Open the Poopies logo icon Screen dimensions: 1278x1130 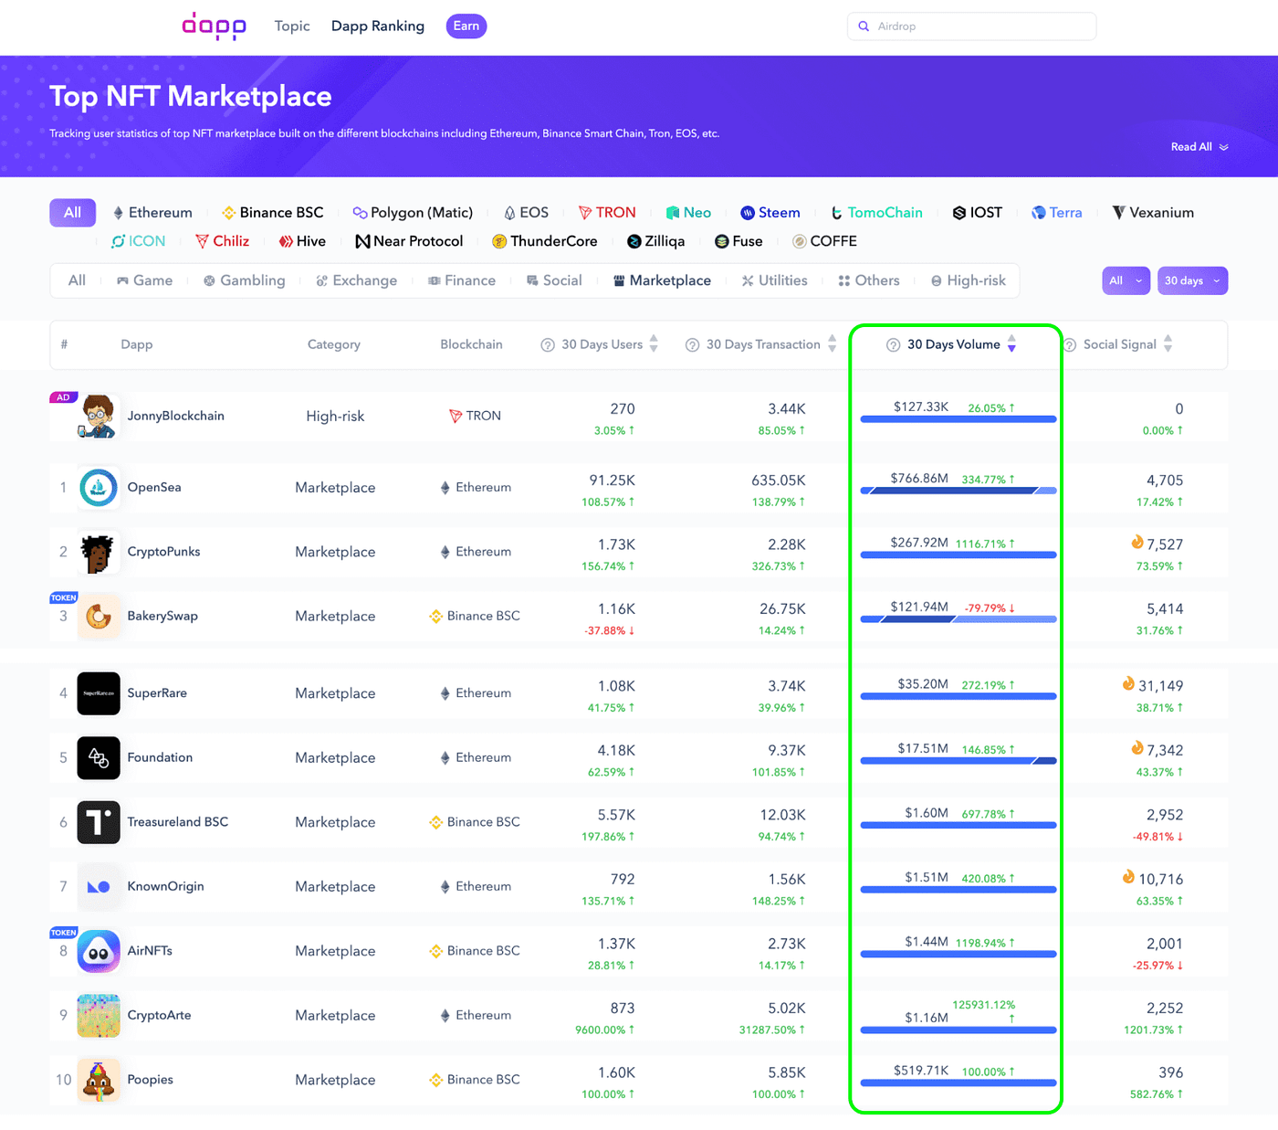[99, 1080]
